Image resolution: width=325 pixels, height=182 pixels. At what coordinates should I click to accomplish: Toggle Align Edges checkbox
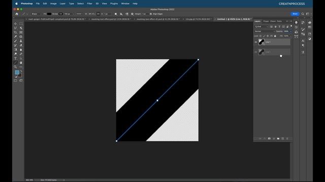click(151, 14)
